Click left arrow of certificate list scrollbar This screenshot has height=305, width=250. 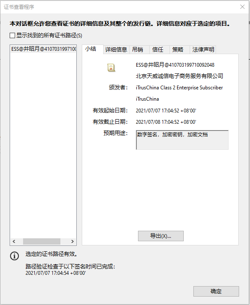click(14, 241)
